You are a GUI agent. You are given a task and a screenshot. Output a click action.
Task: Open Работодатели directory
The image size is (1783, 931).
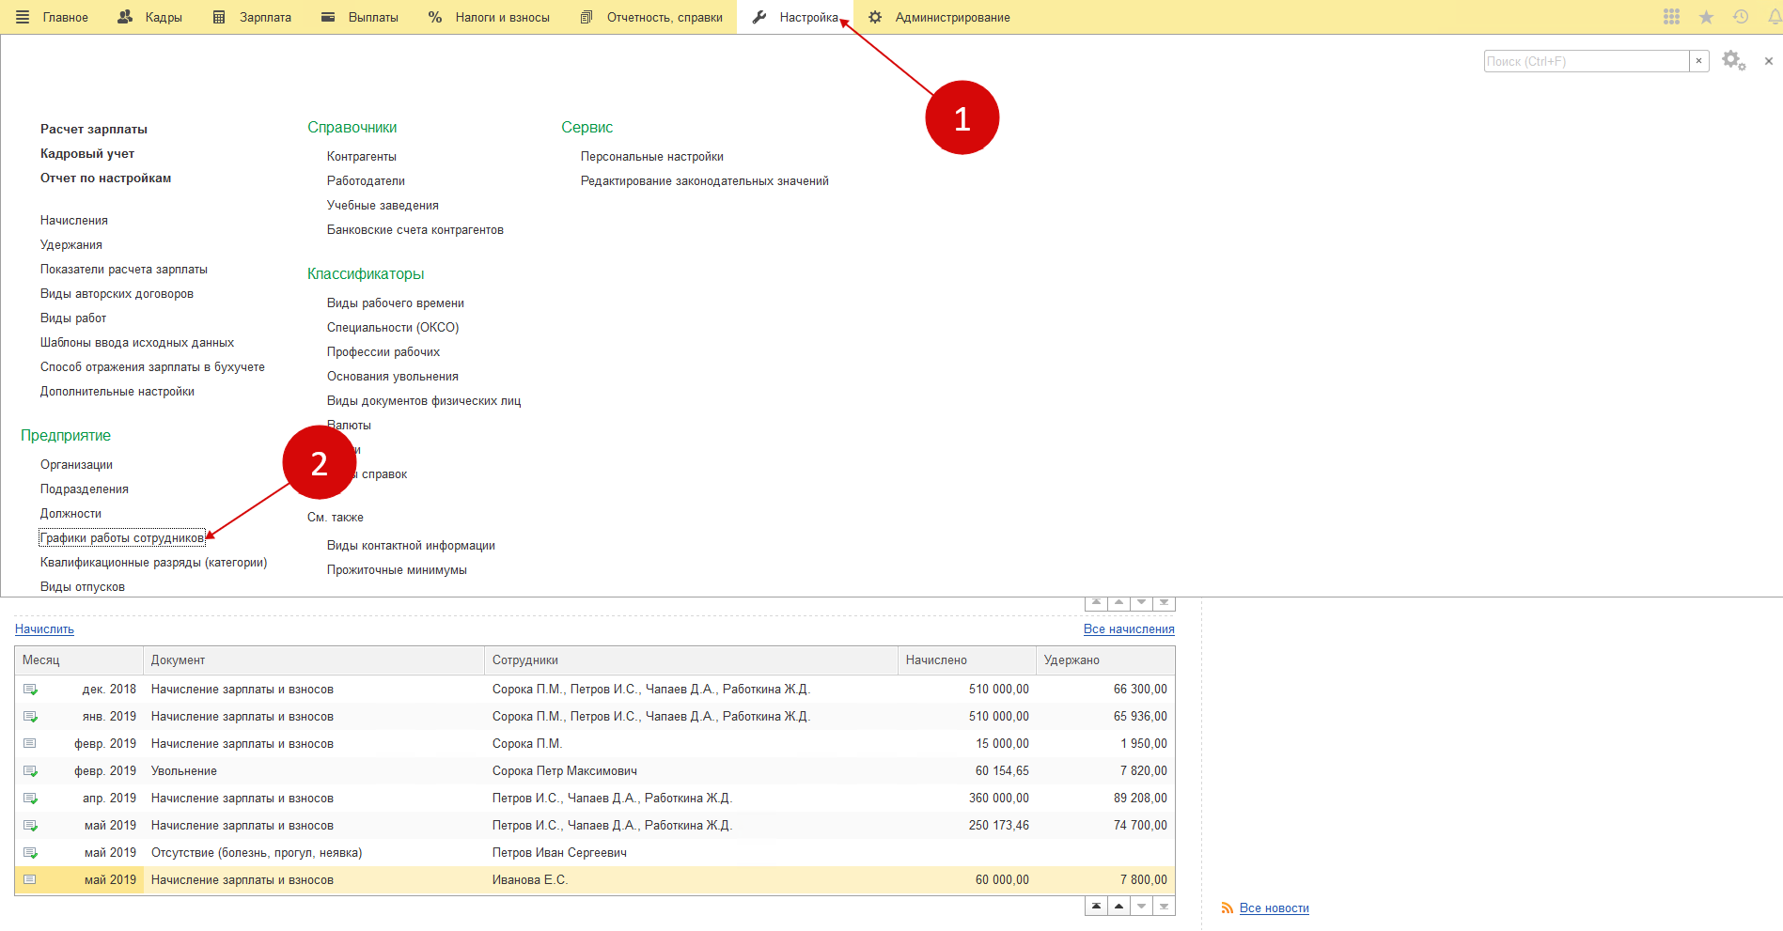[x=366, y=180]
